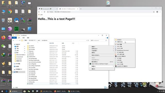The width and height of the screenshot is (165, 93).
Task: Click Chrome's back arrow
Action: (39, 12)
